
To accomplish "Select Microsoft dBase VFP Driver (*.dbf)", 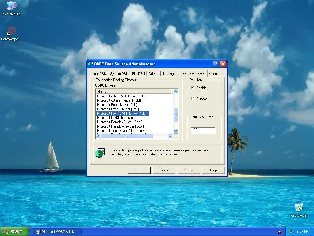I will pyautogui.click(x=121, y=96).
